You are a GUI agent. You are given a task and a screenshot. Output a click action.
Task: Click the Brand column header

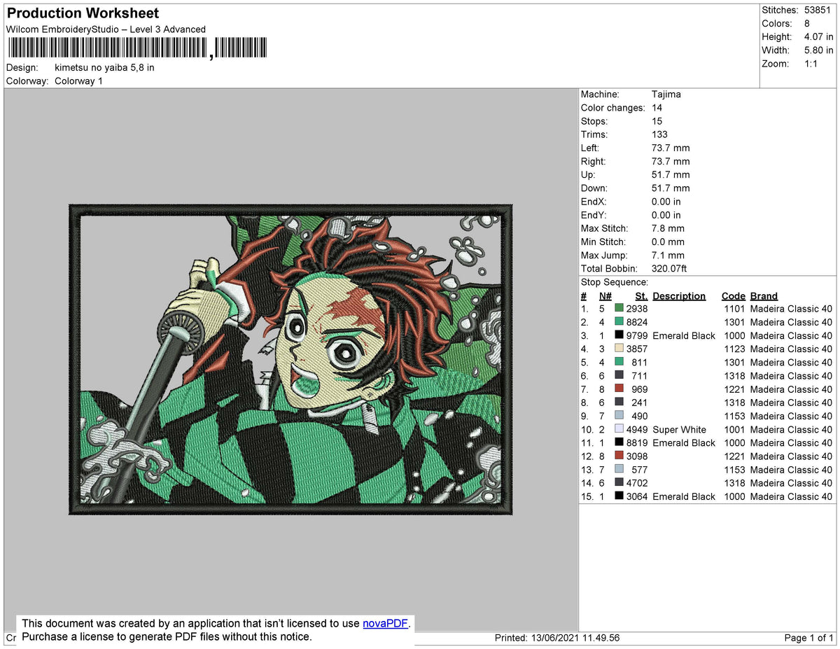[763, 295]
